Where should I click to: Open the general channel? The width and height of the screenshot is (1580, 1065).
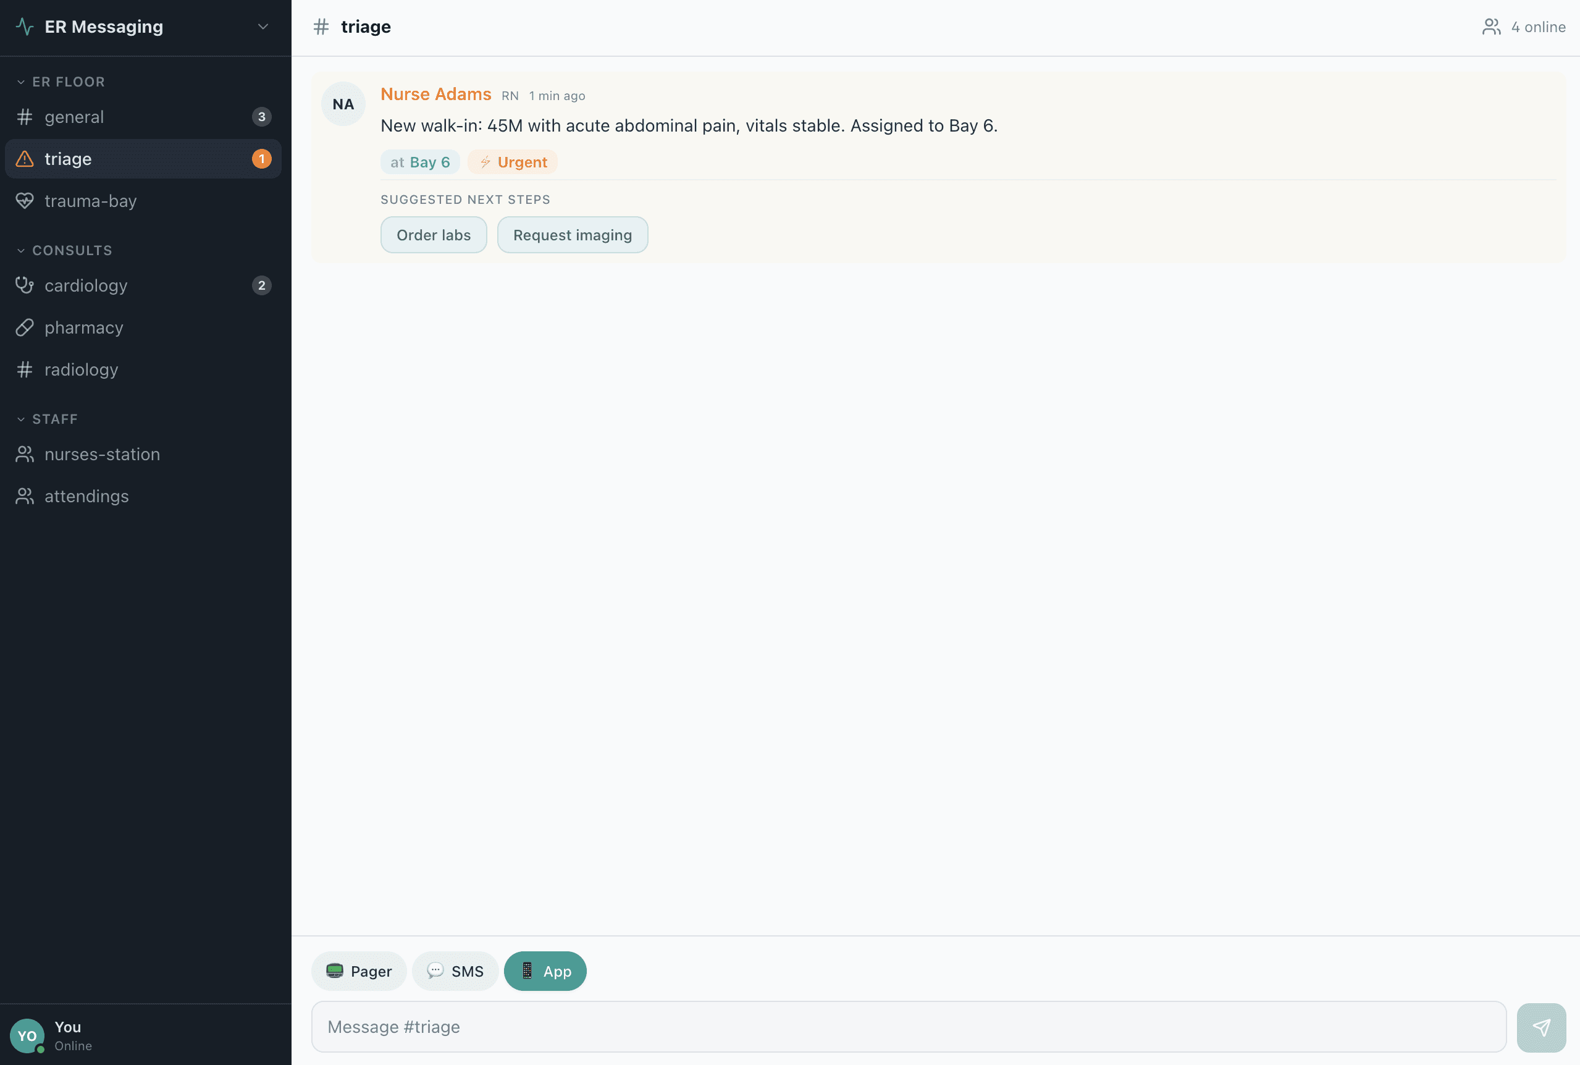pos(75,117)
